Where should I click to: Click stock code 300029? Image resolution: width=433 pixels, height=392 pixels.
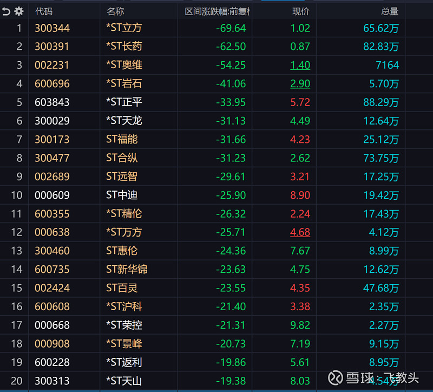coord(52,121)
